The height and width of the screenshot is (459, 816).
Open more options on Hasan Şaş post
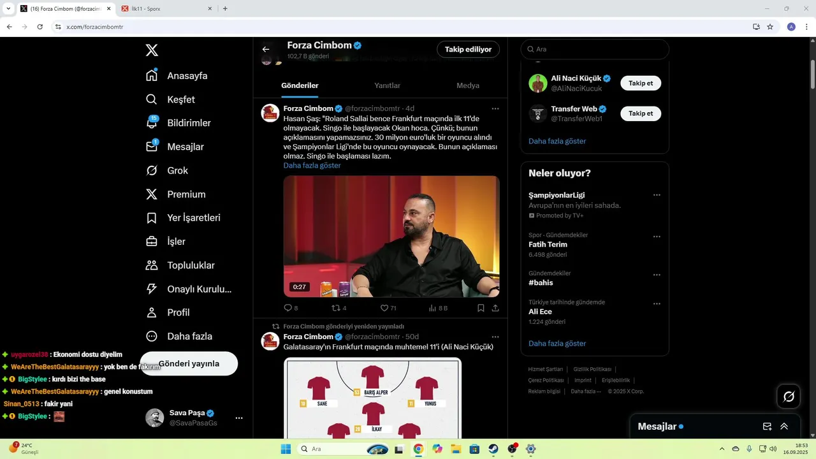[495, 108]
